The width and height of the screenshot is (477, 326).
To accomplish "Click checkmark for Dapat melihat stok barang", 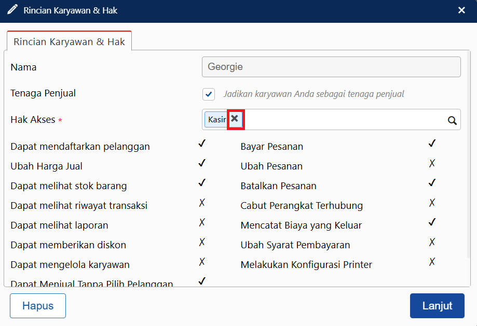I will (202, 183).
